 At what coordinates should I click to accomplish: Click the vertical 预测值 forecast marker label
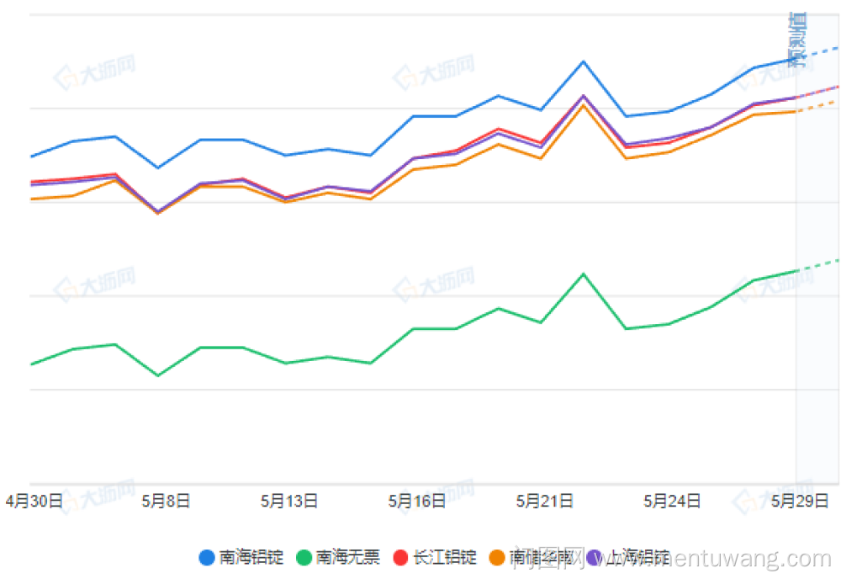point(798,38)
